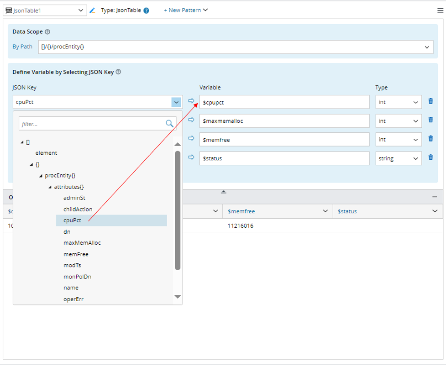Open the JsonTable1 parser dropdown
Image resolution: width=446 pixels, height=367 pixels.
pyautogui.click(x=81, y=10)
